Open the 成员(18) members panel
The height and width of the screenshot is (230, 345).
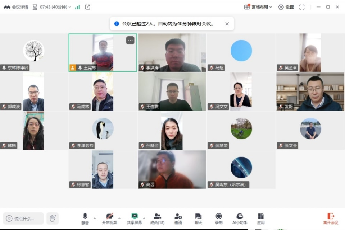[157, 218]
